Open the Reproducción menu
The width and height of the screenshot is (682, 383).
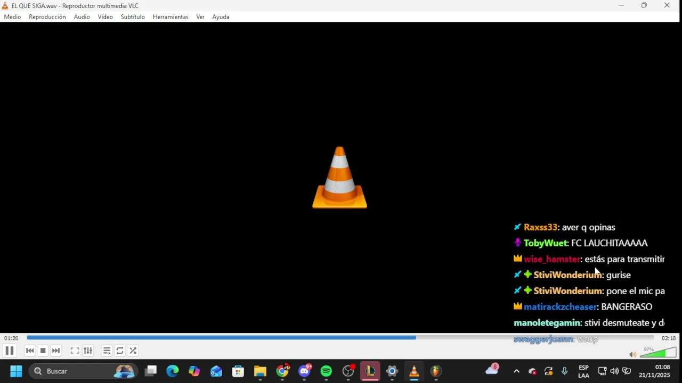point(47,17)
